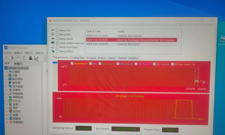This screenshot has width=225, height=135.
Task: Expand the 计算机 tree node chevron
Action: coord(6,72)
